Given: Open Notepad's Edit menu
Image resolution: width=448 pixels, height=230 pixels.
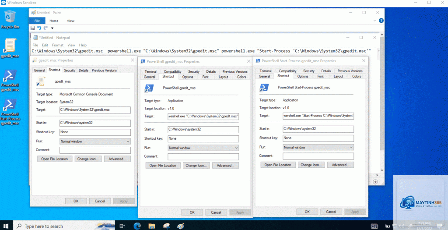Looking at the screenshot, I should click(45, 45).
